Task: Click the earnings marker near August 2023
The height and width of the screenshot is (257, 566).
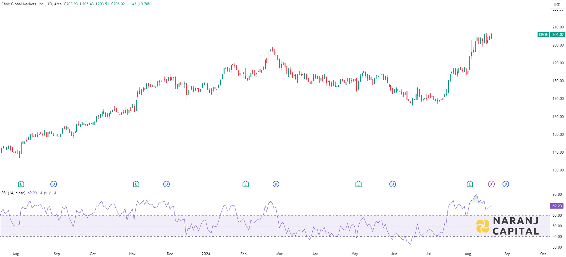Action: 21,184
